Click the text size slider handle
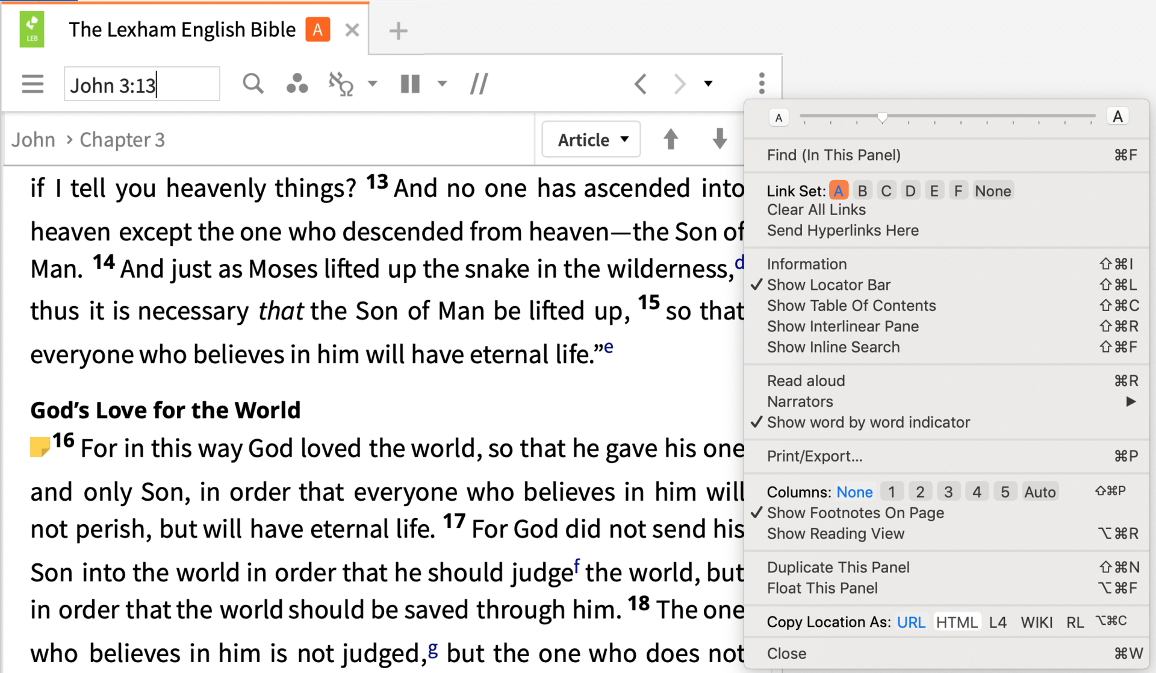Screen dimensions: 1156x673 (x=882, y=117)
